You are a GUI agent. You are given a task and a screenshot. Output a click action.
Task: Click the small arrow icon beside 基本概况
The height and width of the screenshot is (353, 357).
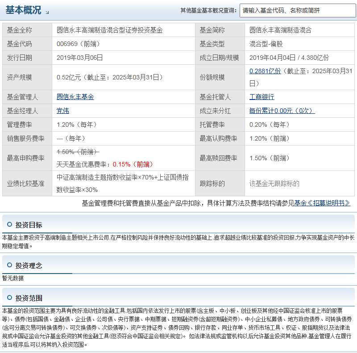pyautogui.click(x=47, y=12)
